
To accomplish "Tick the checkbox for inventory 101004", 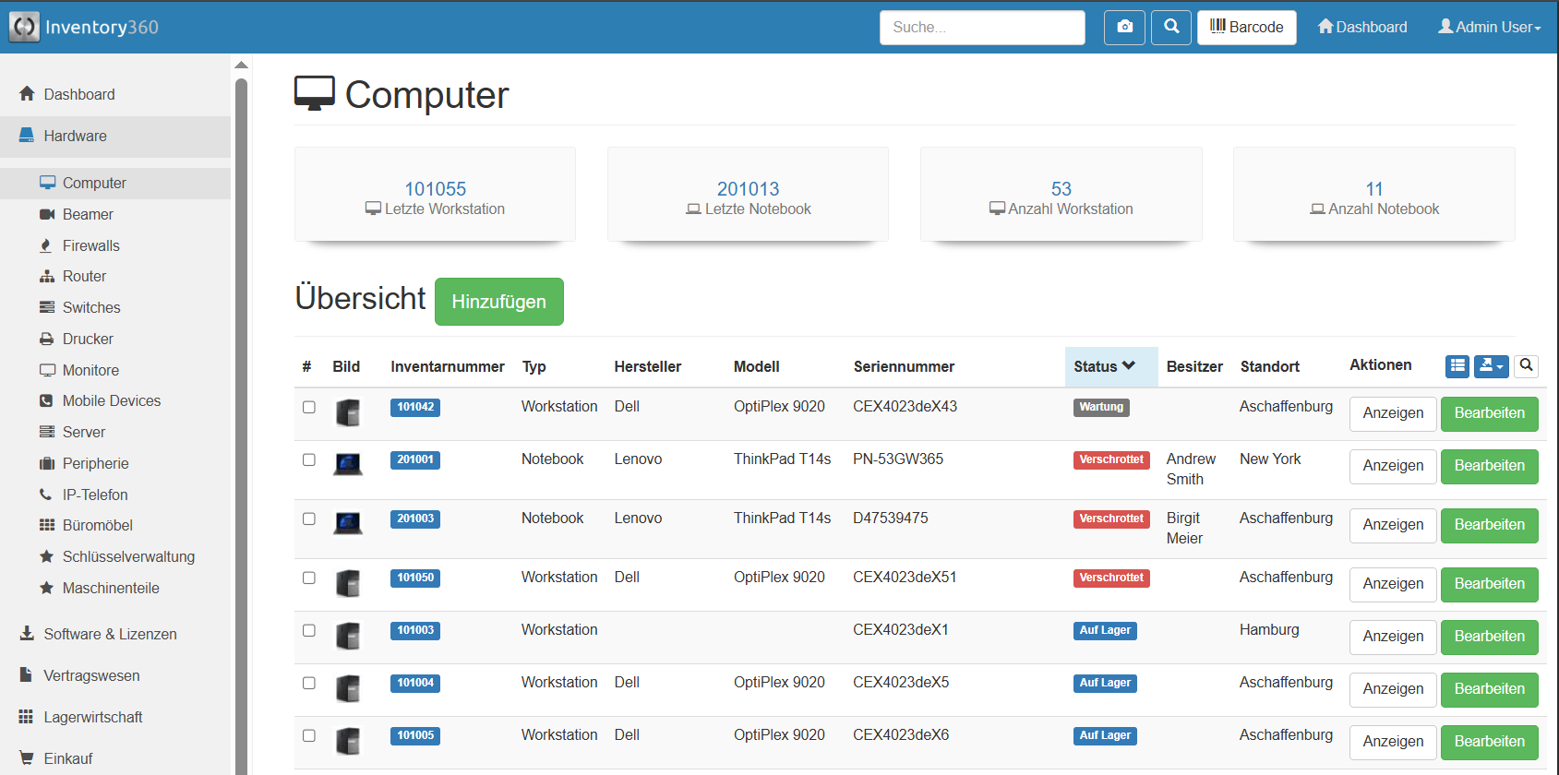I will pyautogui.click(x=309, y=683).
